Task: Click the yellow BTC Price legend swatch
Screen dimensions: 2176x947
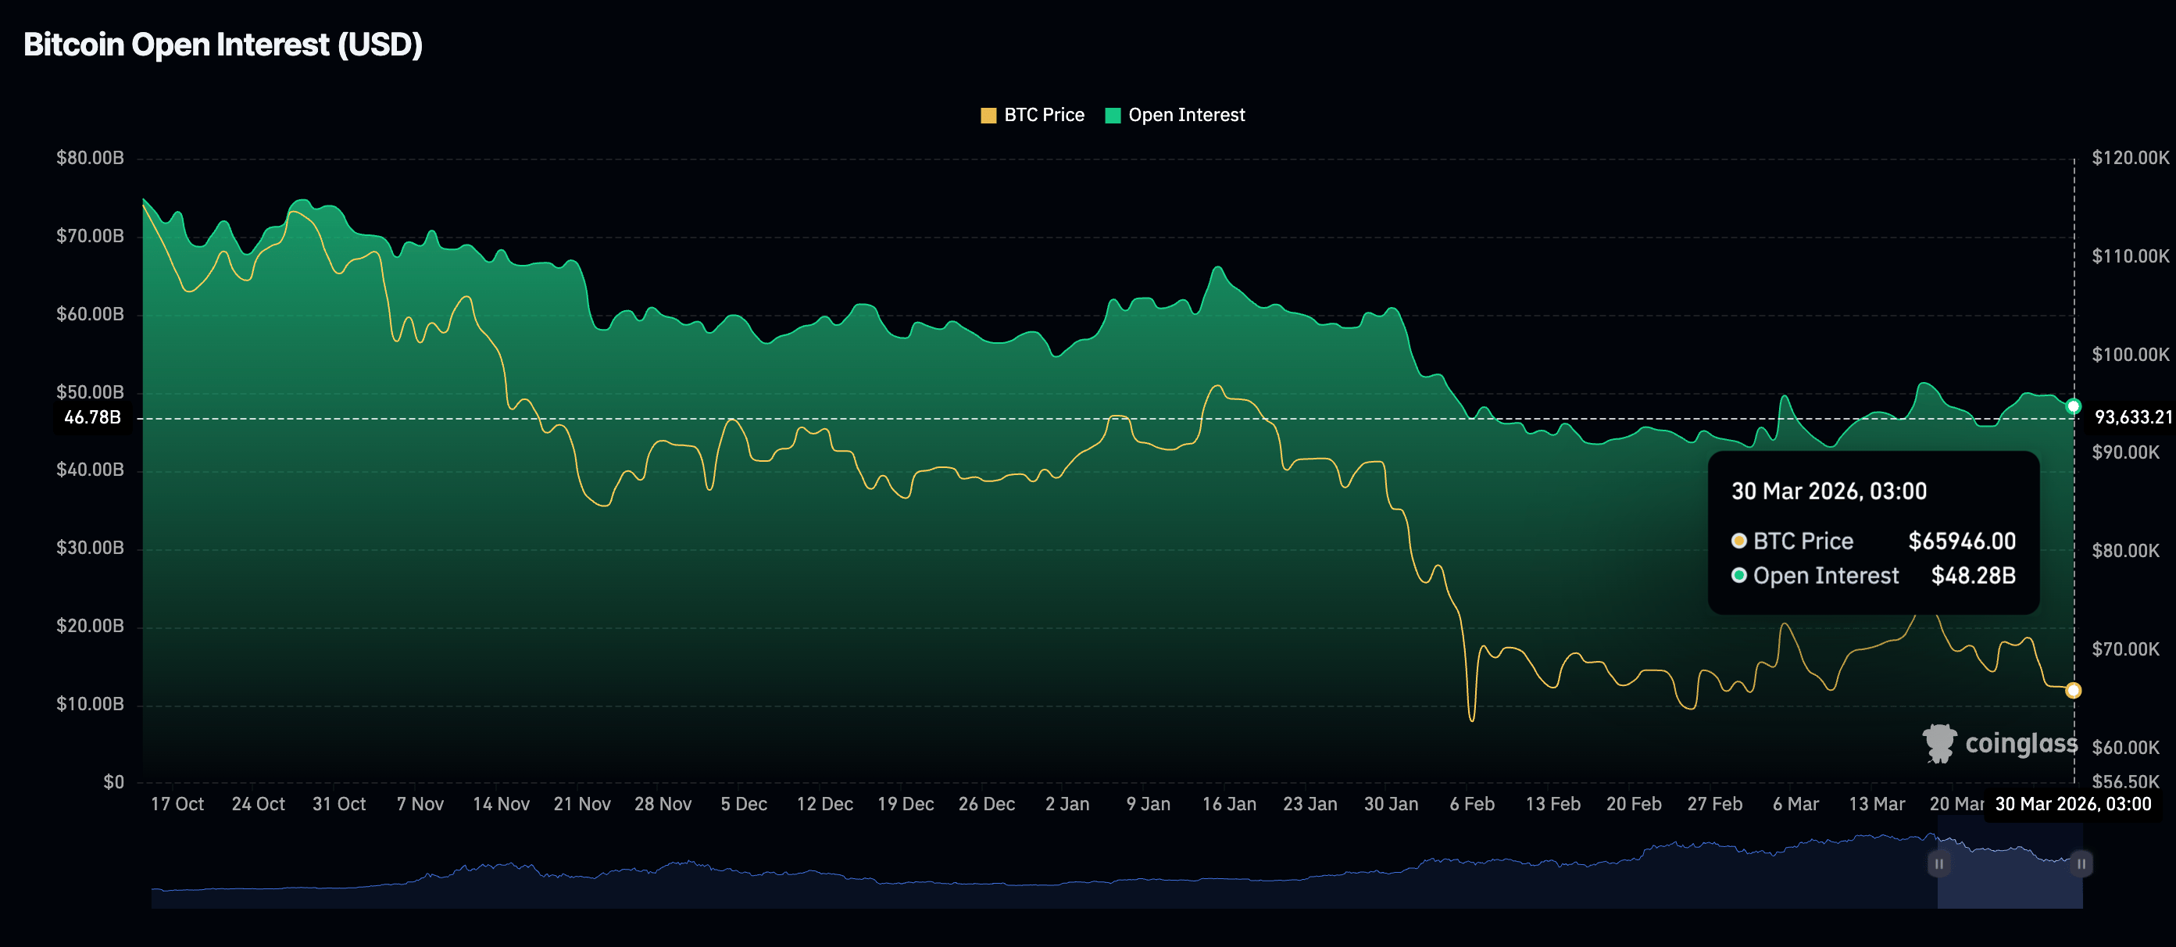Action: 988,116
